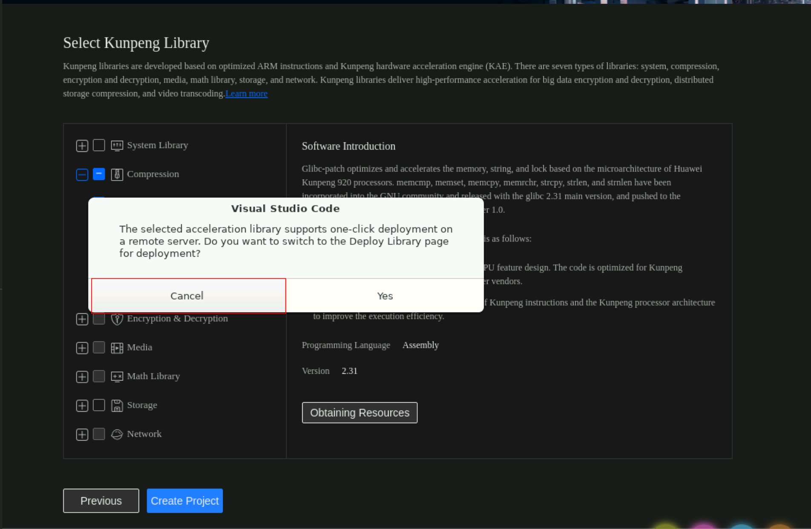Expand the Encryption & Decryption node

[x=82, y=319]
